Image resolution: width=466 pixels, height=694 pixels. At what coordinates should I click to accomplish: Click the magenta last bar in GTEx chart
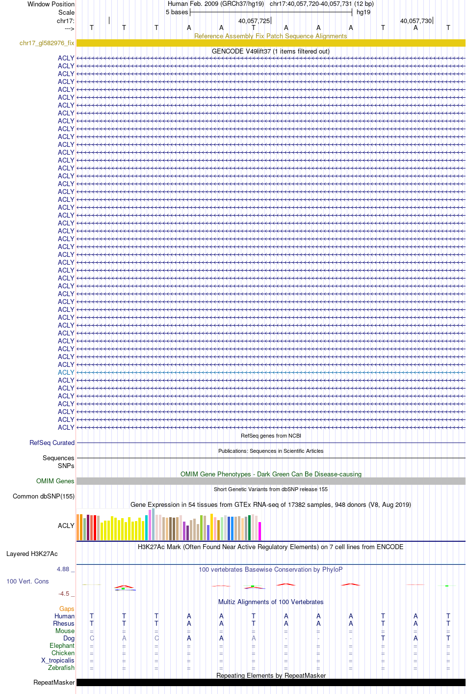(260, 531)
